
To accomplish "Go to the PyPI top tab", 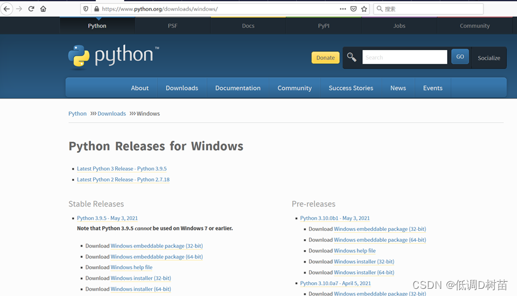I will click(x=324, y=26).
